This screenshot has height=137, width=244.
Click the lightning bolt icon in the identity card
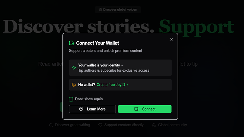tap(74, 67)
